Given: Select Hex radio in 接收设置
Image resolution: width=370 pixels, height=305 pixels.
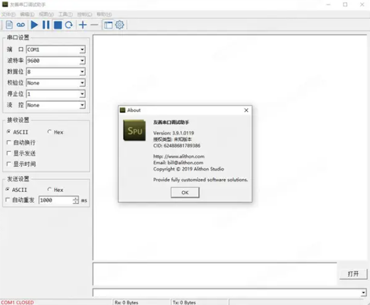Looking at the screenshot, I should [49, 132].
